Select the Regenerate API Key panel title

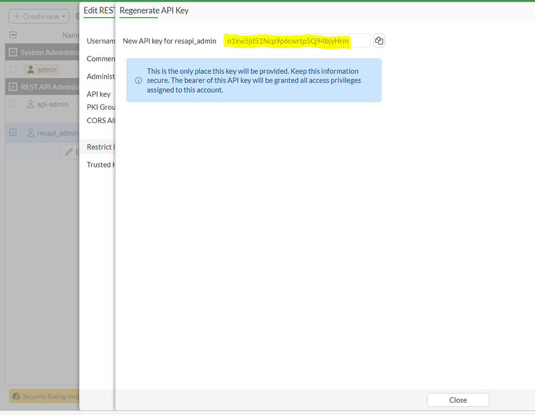tap(154, 10)
